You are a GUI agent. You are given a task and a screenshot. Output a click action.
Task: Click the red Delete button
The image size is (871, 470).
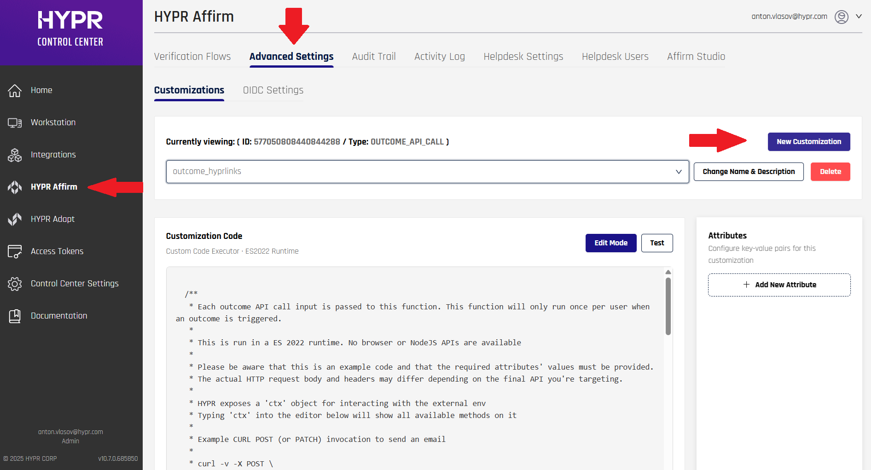[x=830, y=172]
